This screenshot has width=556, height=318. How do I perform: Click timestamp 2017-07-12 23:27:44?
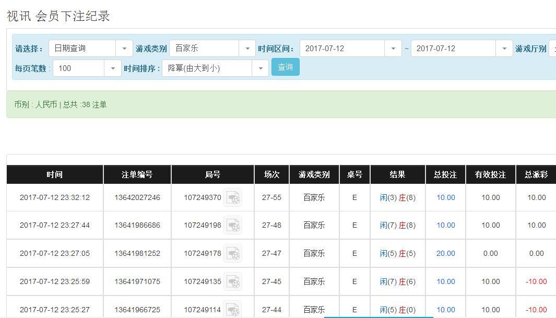55,225
